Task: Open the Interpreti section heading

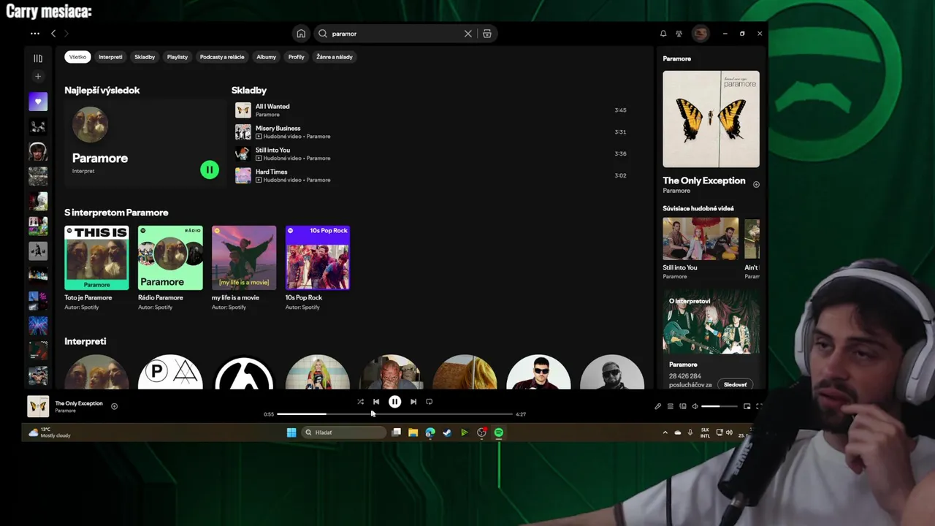Action: (x=85, y=342)
